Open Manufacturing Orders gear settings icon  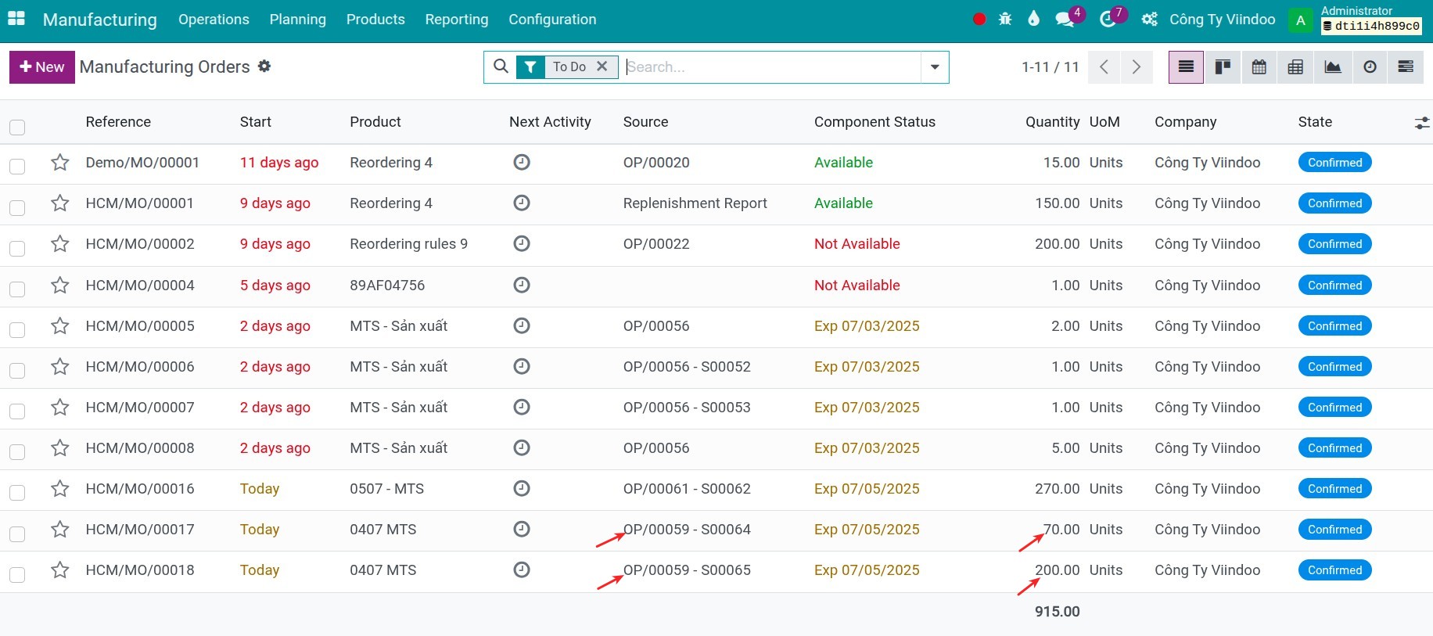click(x=264, y=66)
